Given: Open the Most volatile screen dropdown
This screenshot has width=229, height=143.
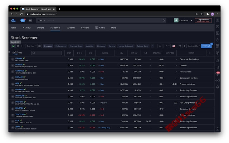Looking at the screenshot, I should pos(194,46).
